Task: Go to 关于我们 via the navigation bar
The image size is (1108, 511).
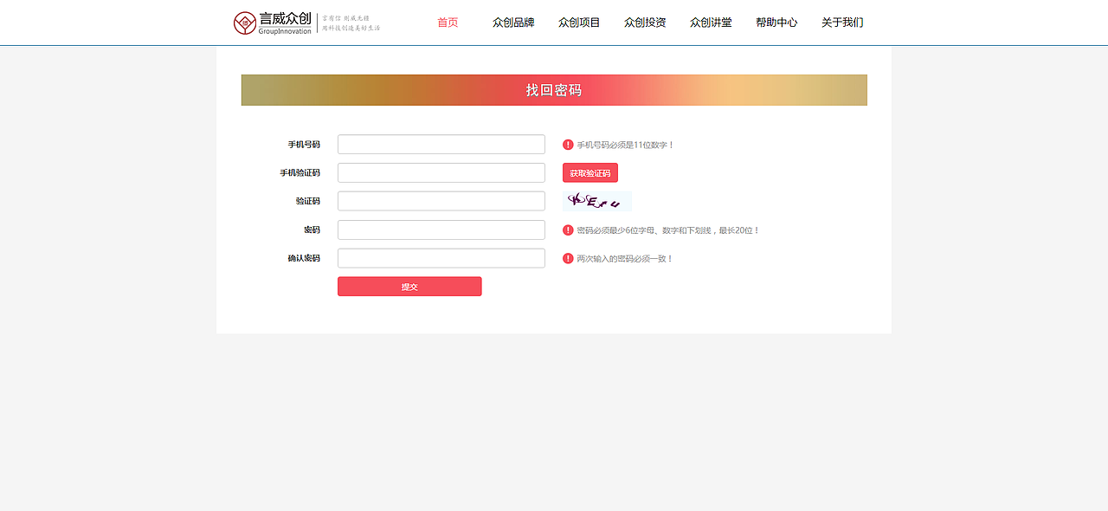Action: (x=842, y=22)
